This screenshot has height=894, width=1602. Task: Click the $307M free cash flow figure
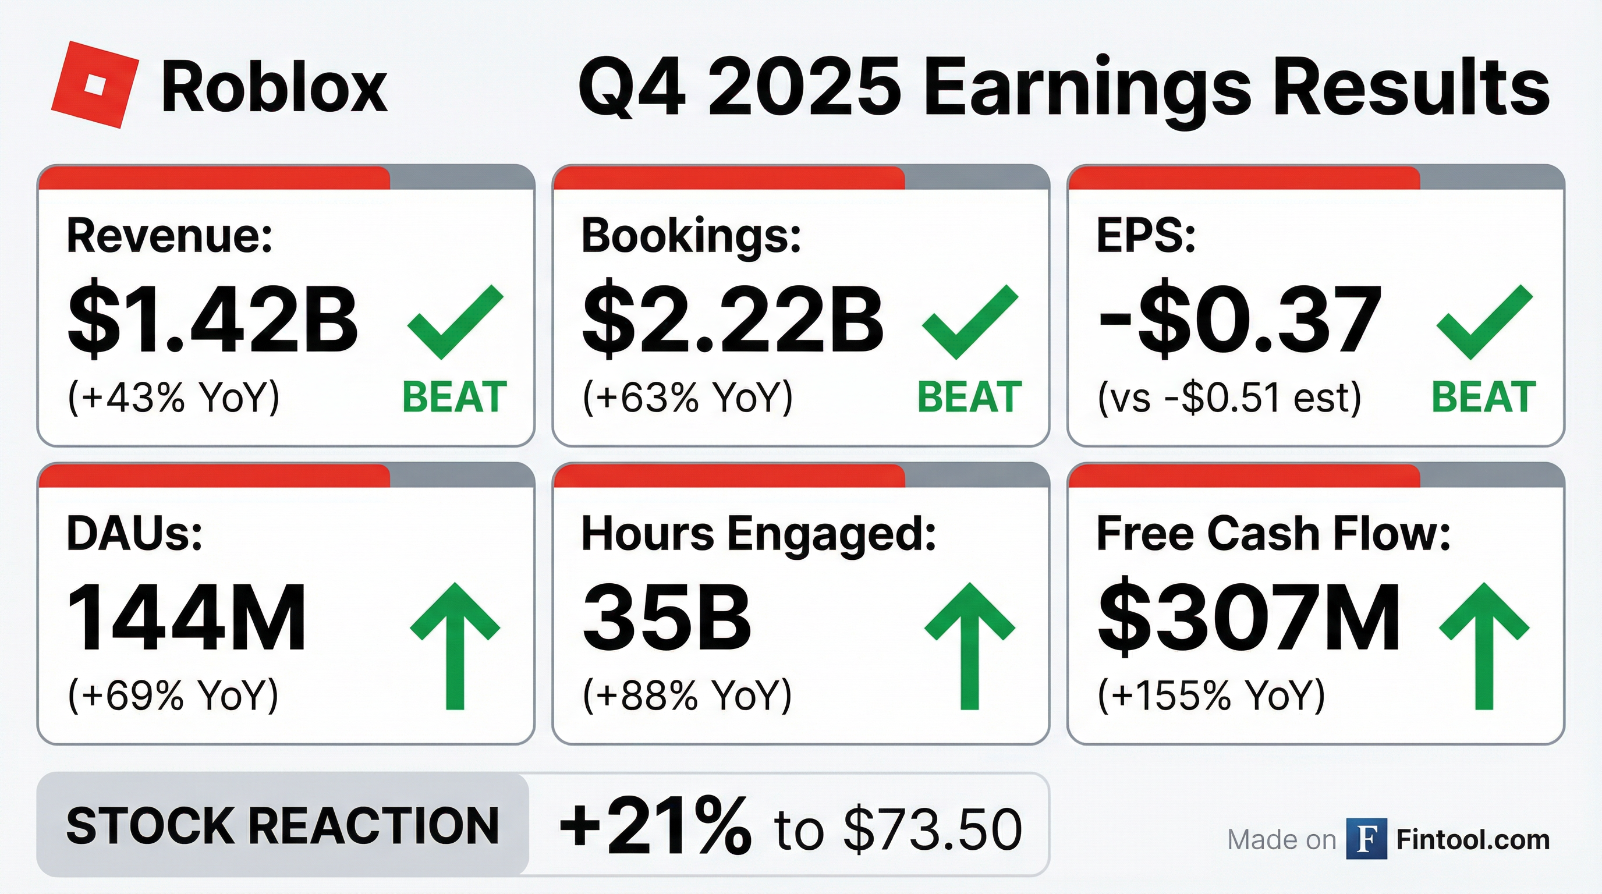[1249, 619]
